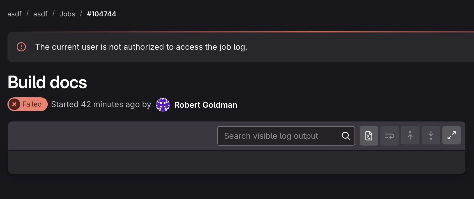
Task: Click the X icon in the Failed badge
Action: pos(14,104)
